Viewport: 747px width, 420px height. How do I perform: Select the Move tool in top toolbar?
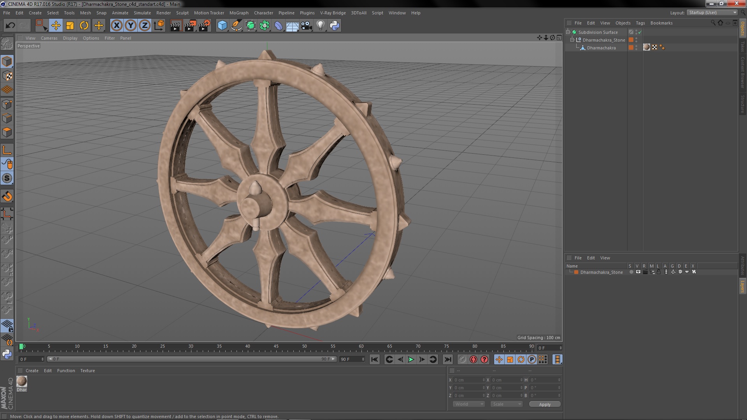click(x=56, y=26)
